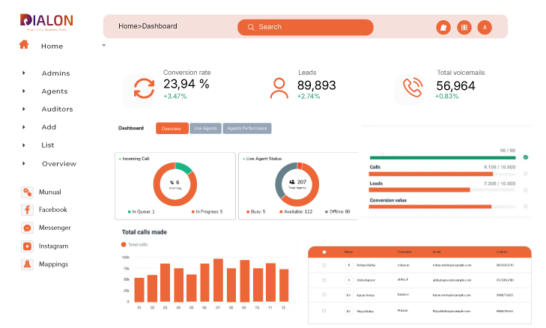Open the notifications bell icon
Viewport: 546px width, 328px height.
(443, 27)
